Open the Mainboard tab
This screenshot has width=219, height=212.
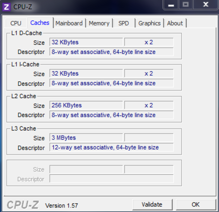(69, 23)
